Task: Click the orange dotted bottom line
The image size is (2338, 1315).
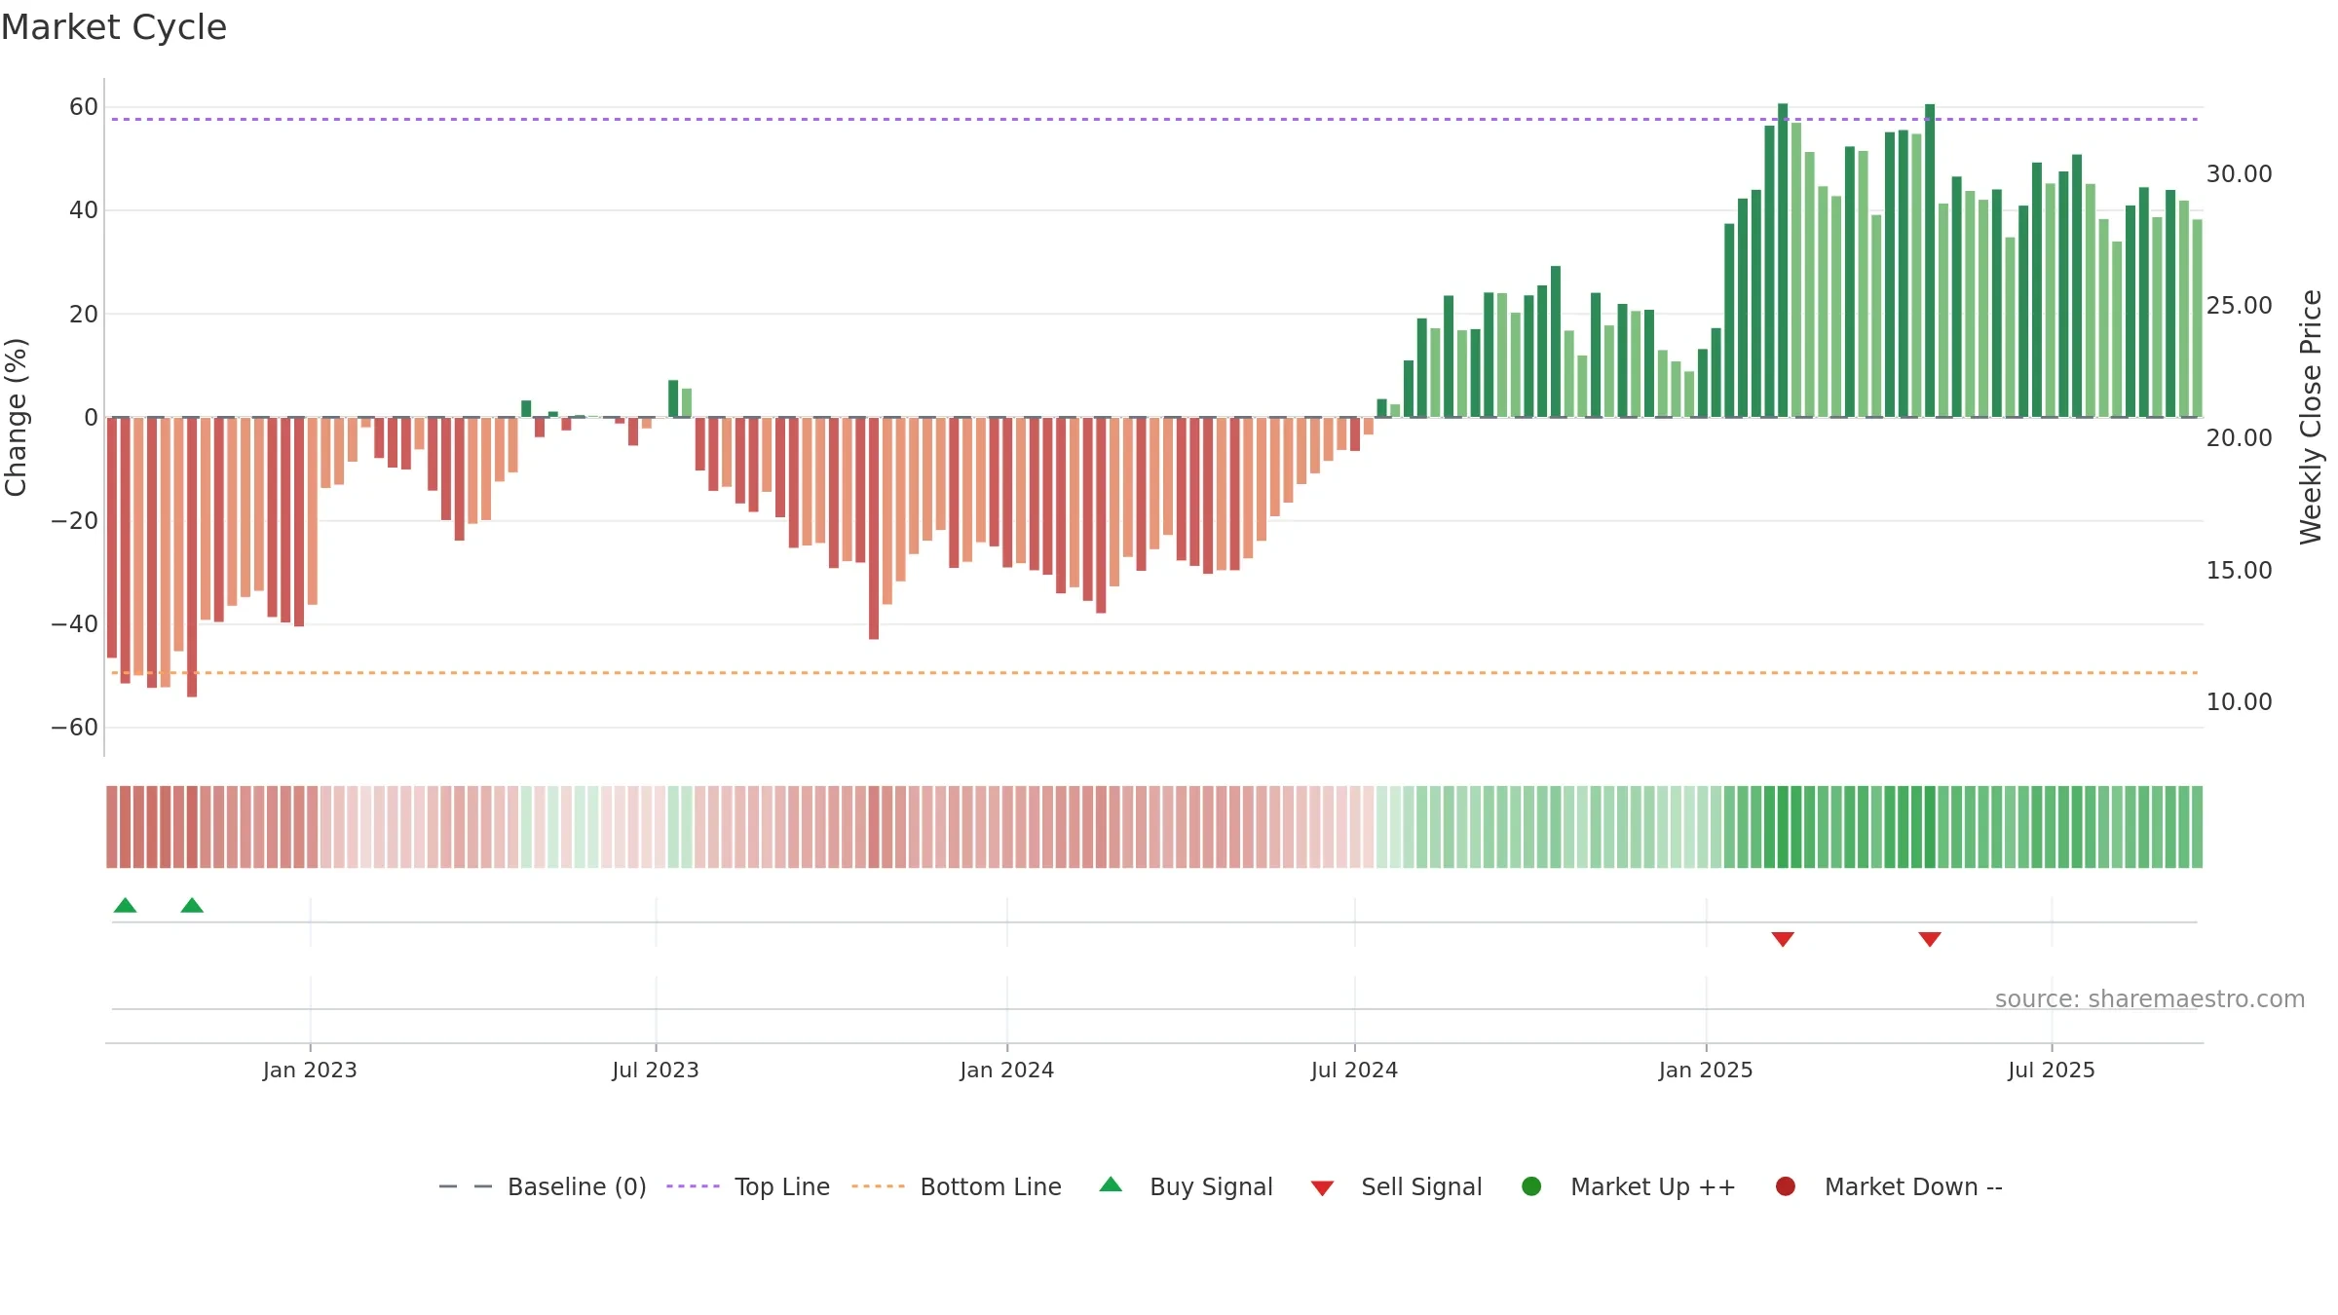Action: click(1154, 672)
